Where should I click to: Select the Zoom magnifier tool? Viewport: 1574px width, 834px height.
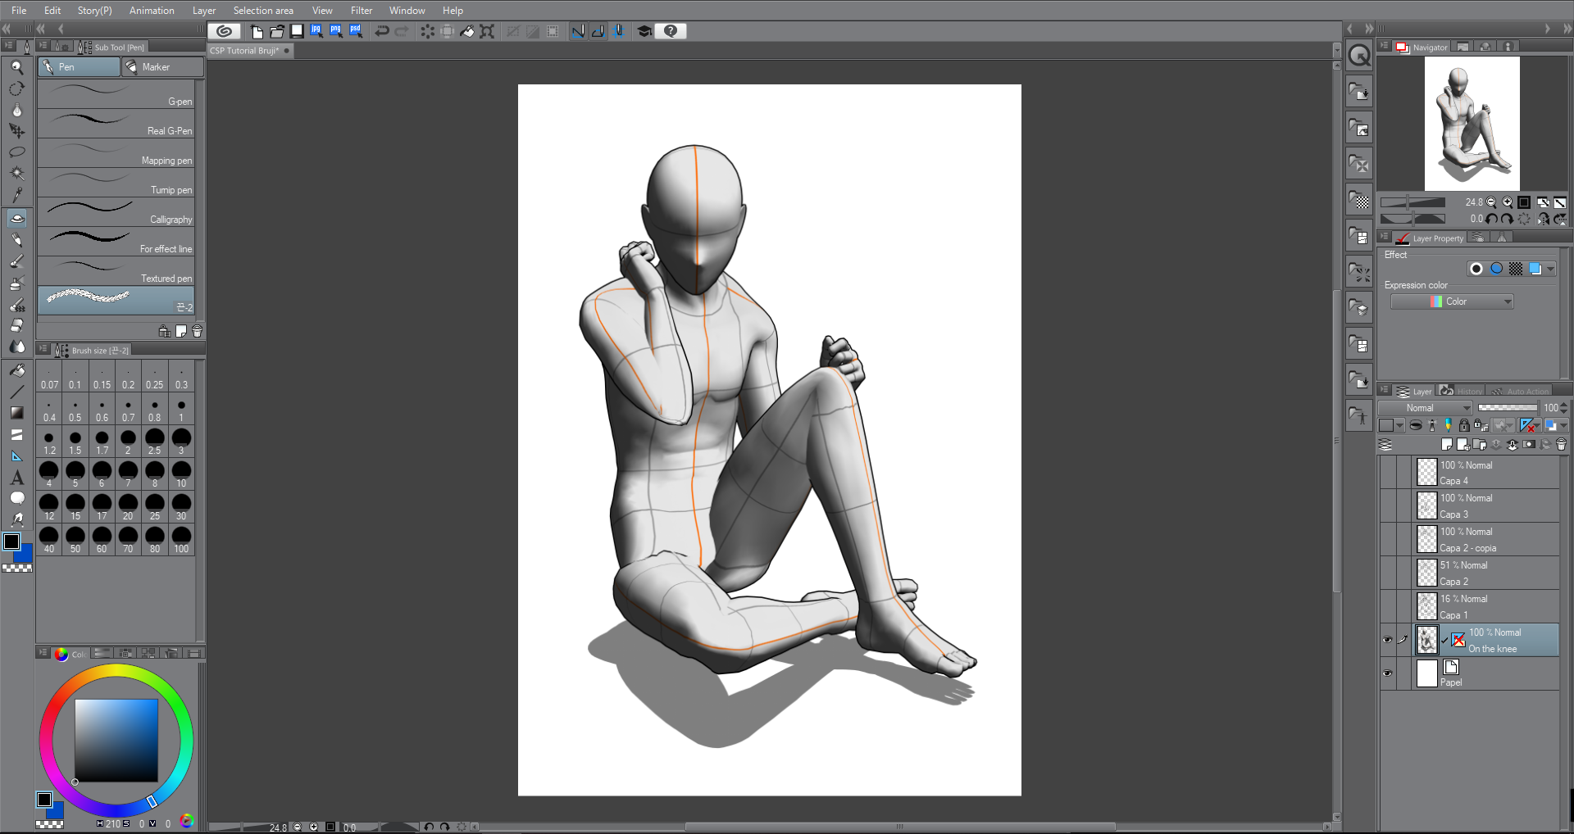tap(16, 67)
